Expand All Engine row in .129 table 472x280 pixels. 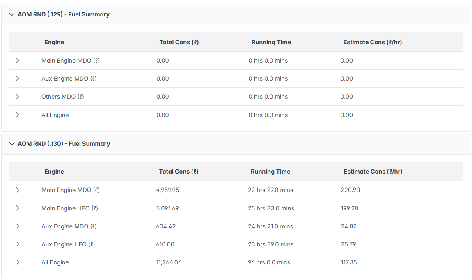(x=18, y=115)
